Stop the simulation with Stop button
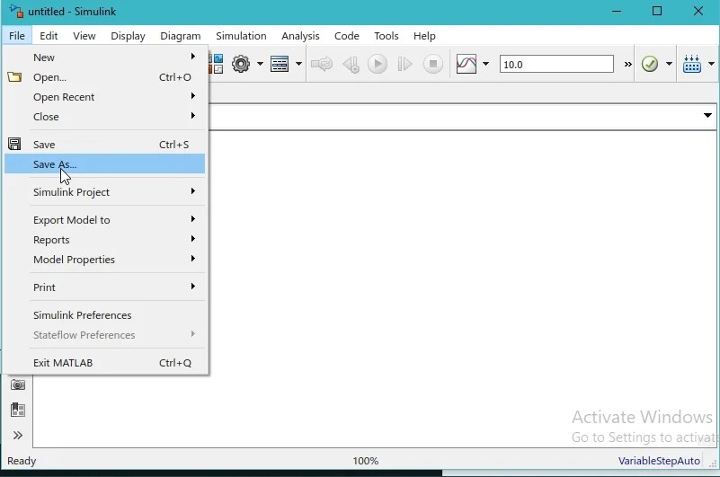 tap(432, 64)
